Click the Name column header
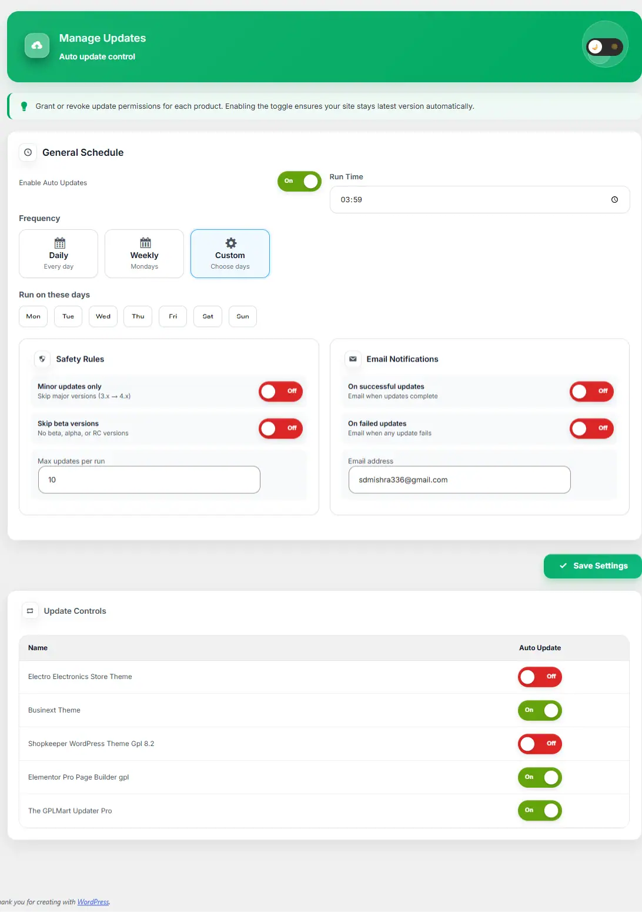 point(38,648)
